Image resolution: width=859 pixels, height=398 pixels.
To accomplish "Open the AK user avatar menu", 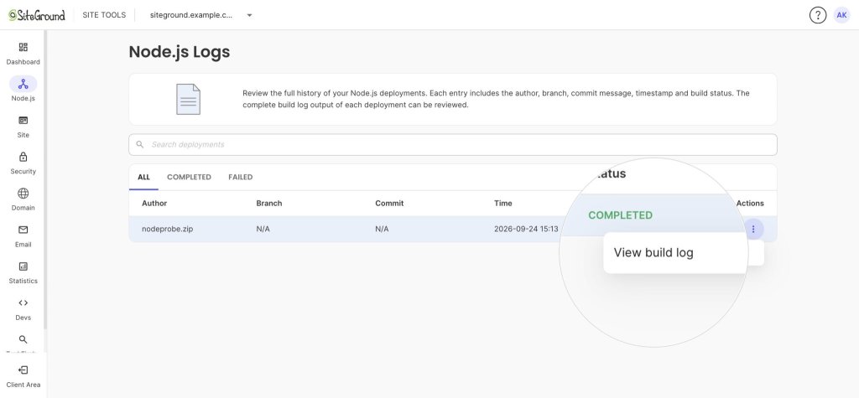I will pyautogui.click(x=841, y=15).
